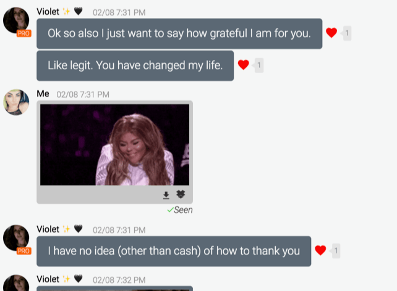
Task: Click heart next to 'thank you' message
Action: click(320, 250)
